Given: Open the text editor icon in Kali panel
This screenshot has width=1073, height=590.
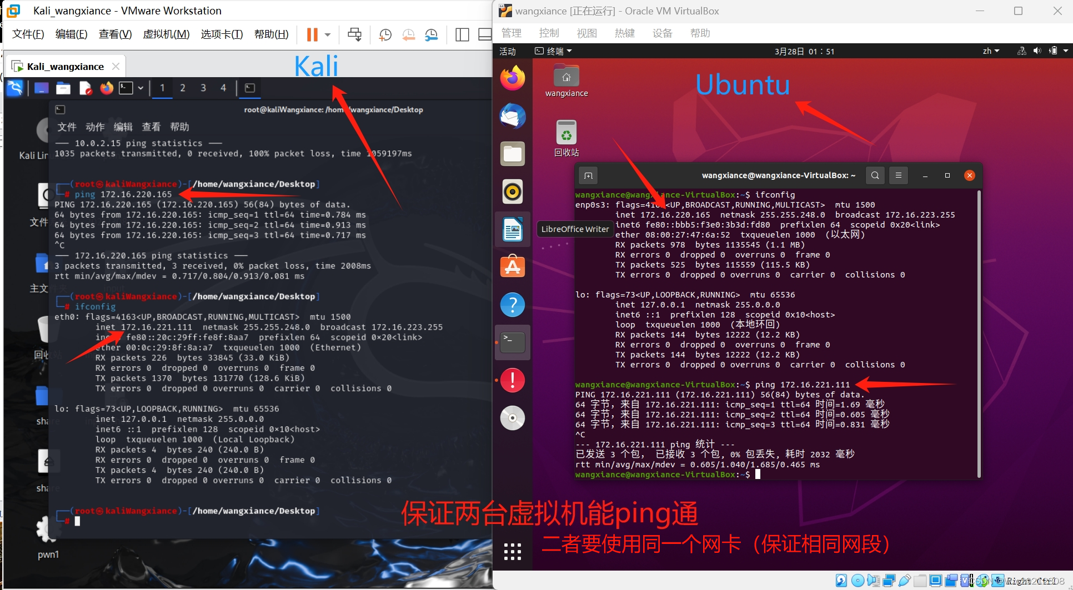Looking at the screenshot, I should (85, 88).
